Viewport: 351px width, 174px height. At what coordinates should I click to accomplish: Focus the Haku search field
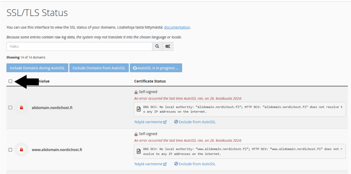click(79, 46)
